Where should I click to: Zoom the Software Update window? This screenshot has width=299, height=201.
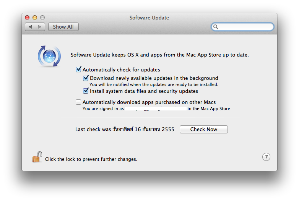[x=42, y=18]
